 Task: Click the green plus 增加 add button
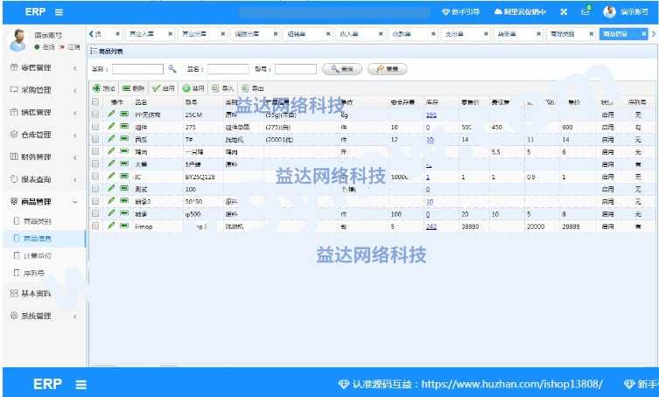103,88
